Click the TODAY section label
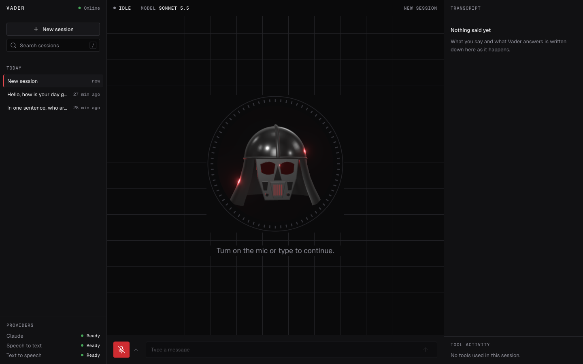 click(14, 68)
